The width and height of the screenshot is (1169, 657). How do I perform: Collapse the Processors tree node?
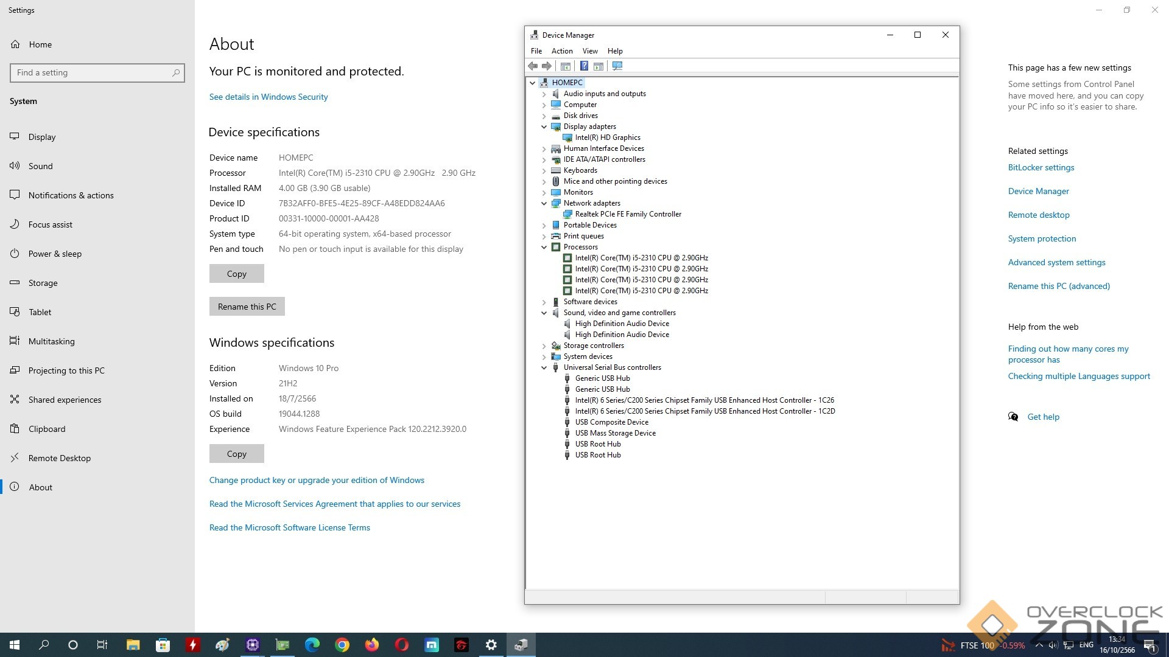pos(544,247)
